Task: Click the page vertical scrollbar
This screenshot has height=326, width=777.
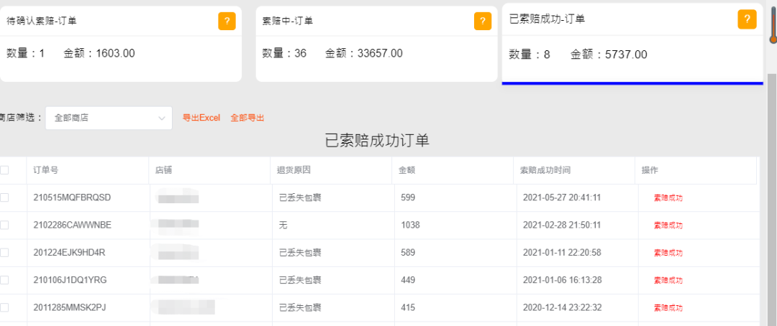Action: click(772, 198)
